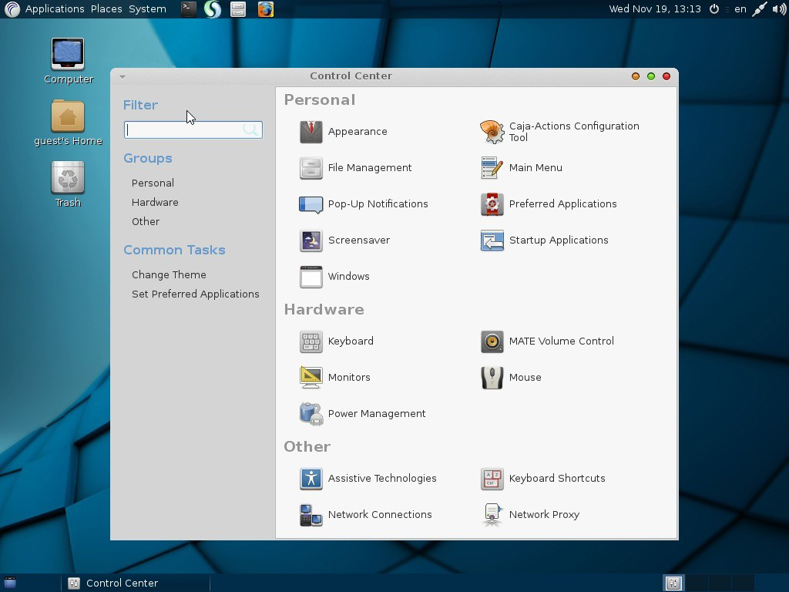Click the workspace switcher in bottom panel
Image resolution: width=789 pixels, height=592 pixels.
(x=709, y=583)
